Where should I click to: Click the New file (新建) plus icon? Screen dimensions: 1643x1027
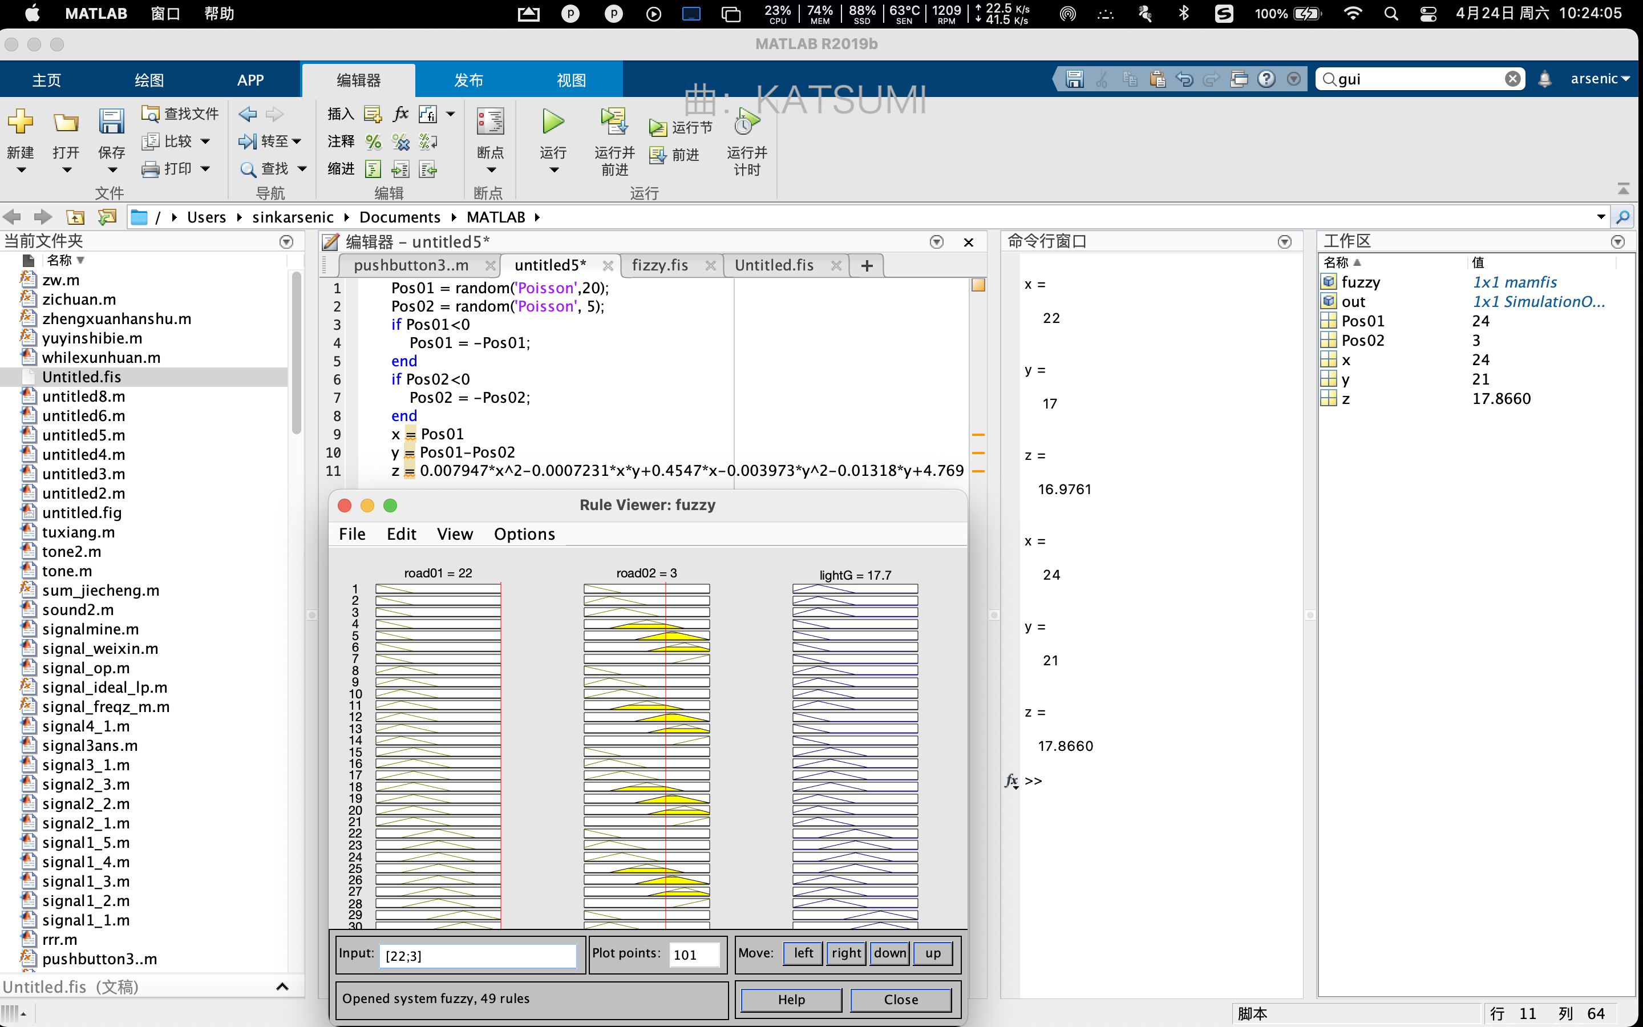click(x=21, y=122)
